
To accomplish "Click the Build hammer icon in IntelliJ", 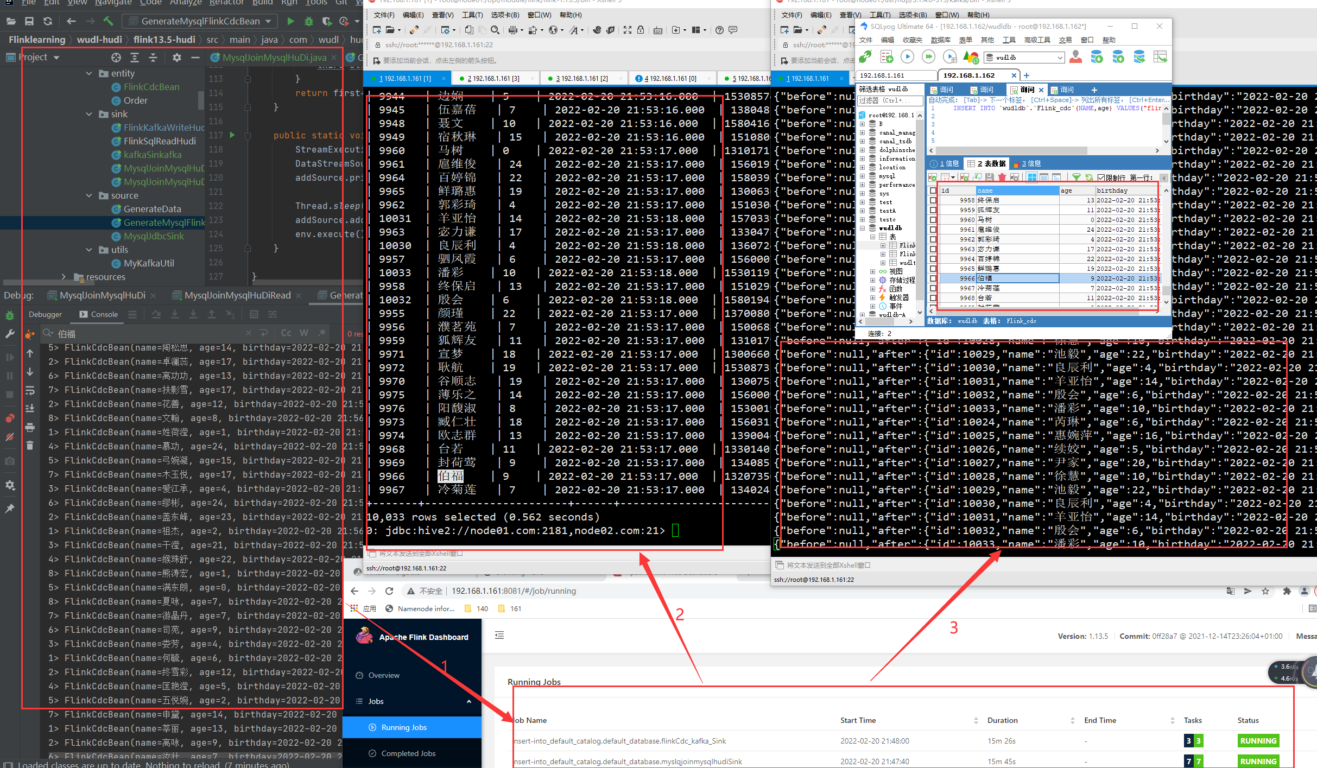I will tap(108, 21).
